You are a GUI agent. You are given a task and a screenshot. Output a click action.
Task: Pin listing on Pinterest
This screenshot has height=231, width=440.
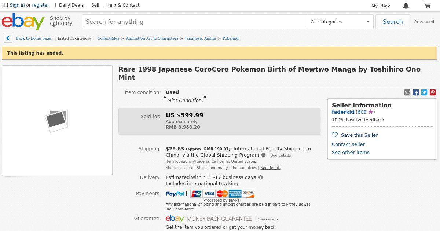433,92
